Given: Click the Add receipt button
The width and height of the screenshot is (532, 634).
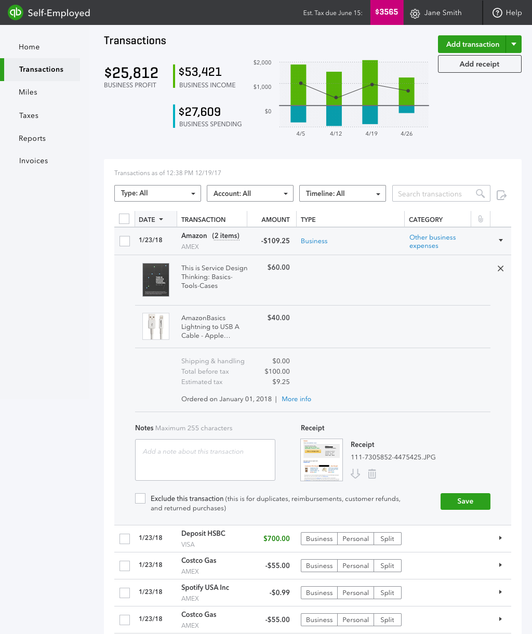Looking at the screenshot, I should [x=480, y=64].
